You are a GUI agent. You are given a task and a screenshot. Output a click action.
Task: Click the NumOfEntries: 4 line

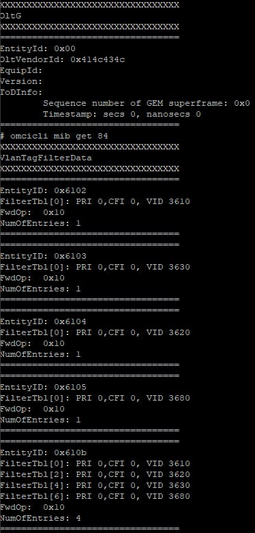coord(40,519)
